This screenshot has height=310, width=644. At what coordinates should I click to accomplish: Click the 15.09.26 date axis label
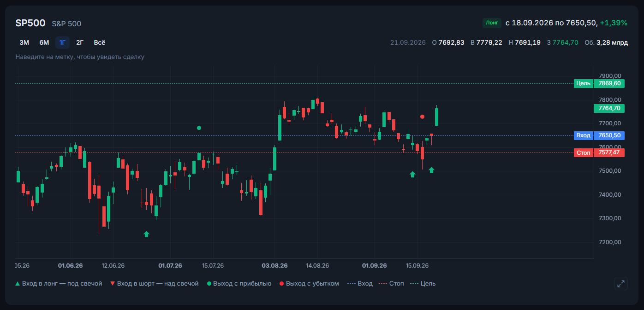pyautogui.click(x=417, y=266)
